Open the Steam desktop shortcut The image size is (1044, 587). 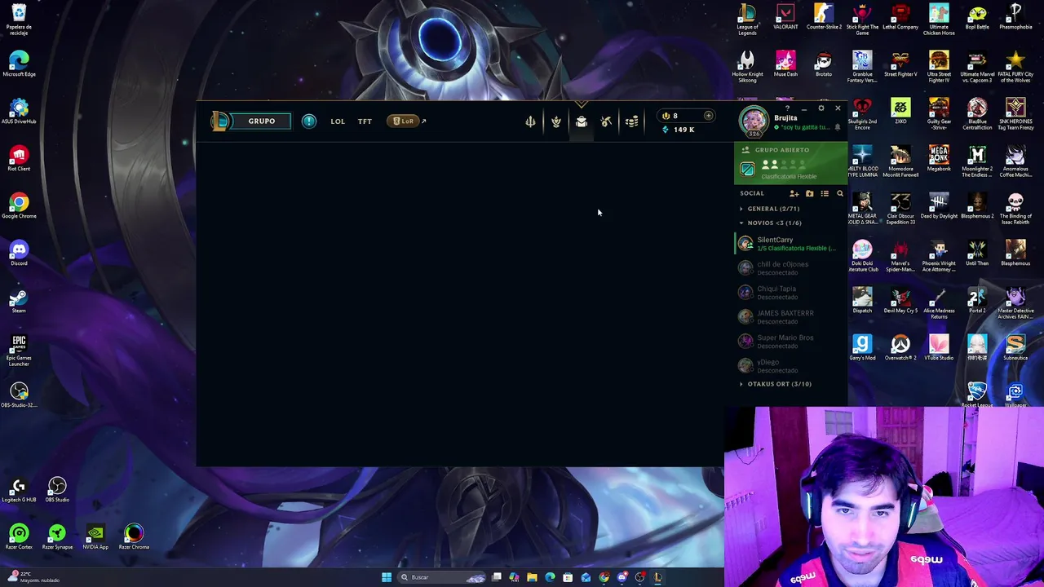[x=19, y=301]
